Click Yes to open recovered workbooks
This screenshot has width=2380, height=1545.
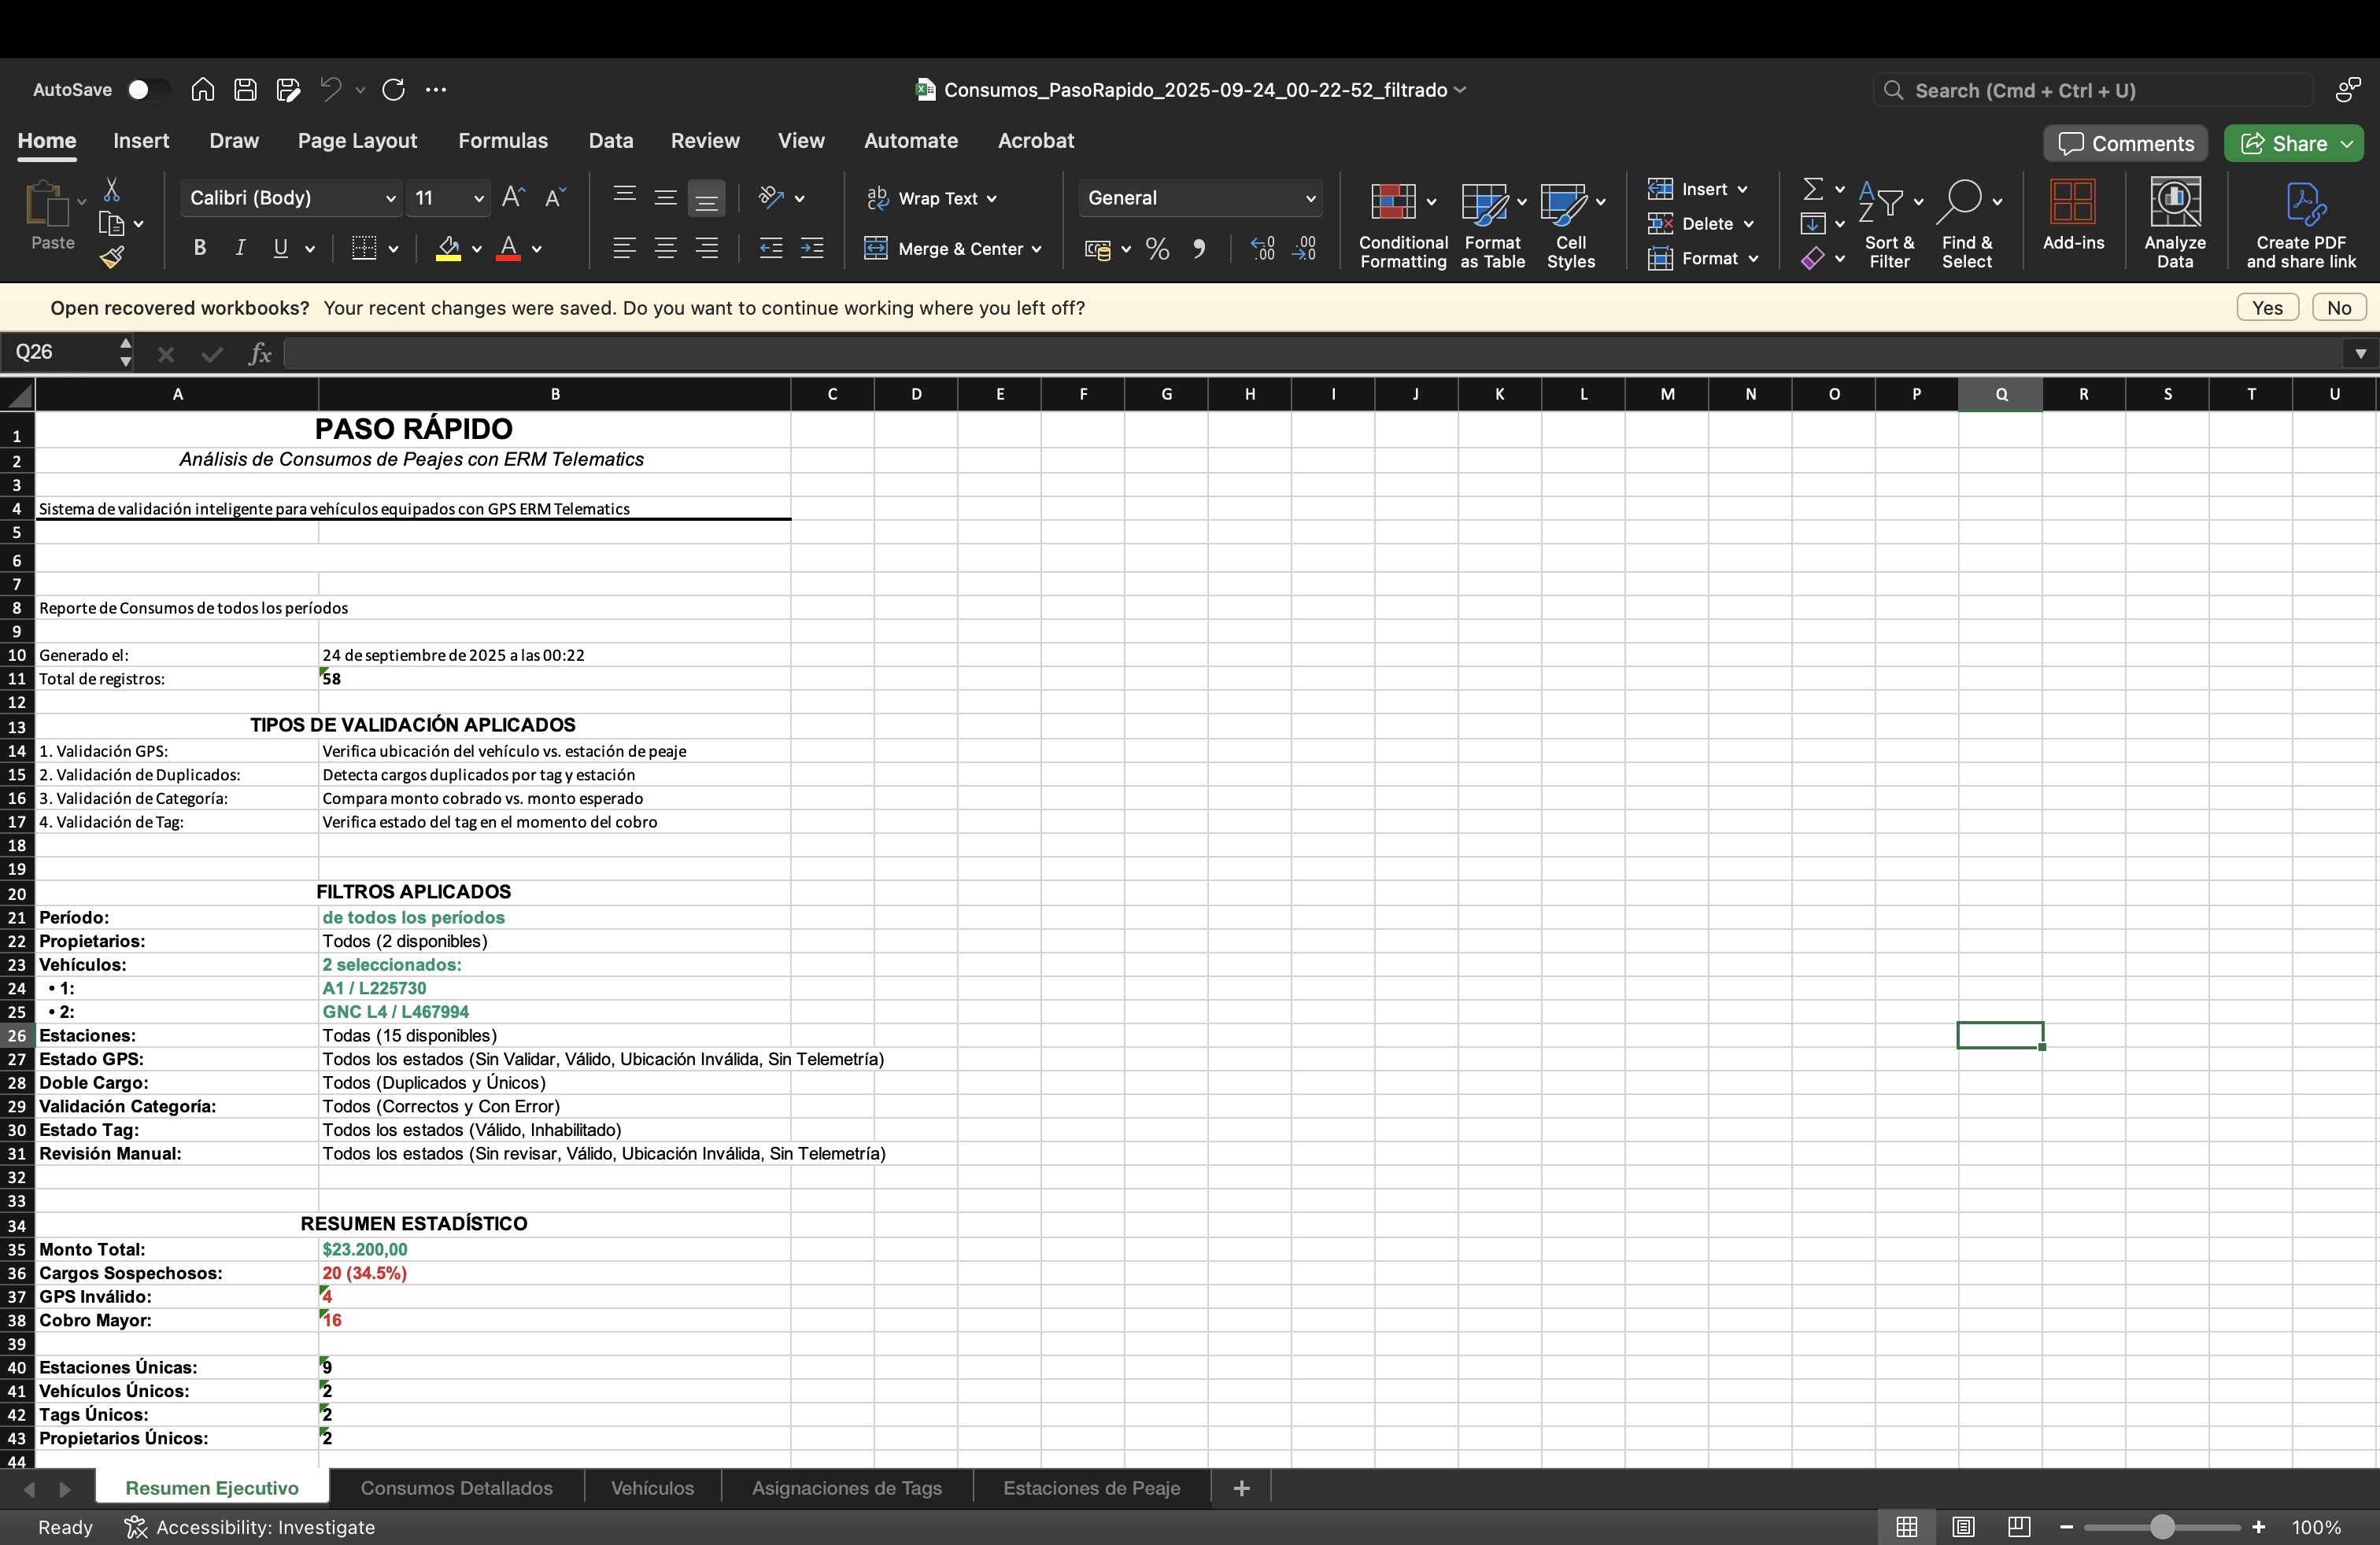coord(2267,307)
